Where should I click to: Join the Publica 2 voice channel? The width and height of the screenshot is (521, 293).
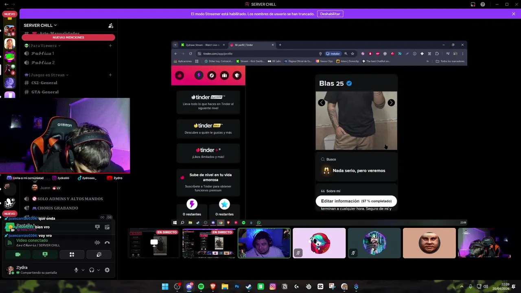[68, 63]
